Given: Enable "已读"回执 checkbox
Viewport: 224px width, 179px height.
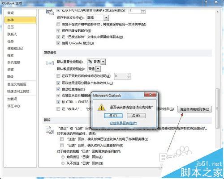Looking at the screenshot, I should pyautogui.click(x=62, y=145).
